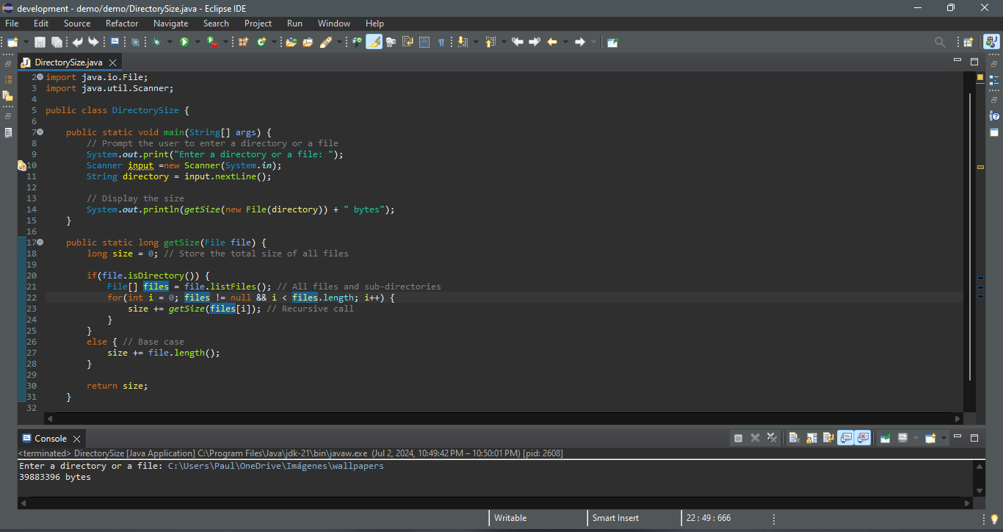Screen dimensions: 1003x532
Task: Open the Java perspective icon at top right
Action: (991, 42)
